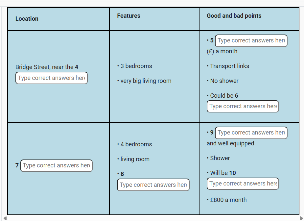Click the question 9 input before 'well equipped'
Image resolution: width=304 pixels, height=221 pixels.
point(251,133)
